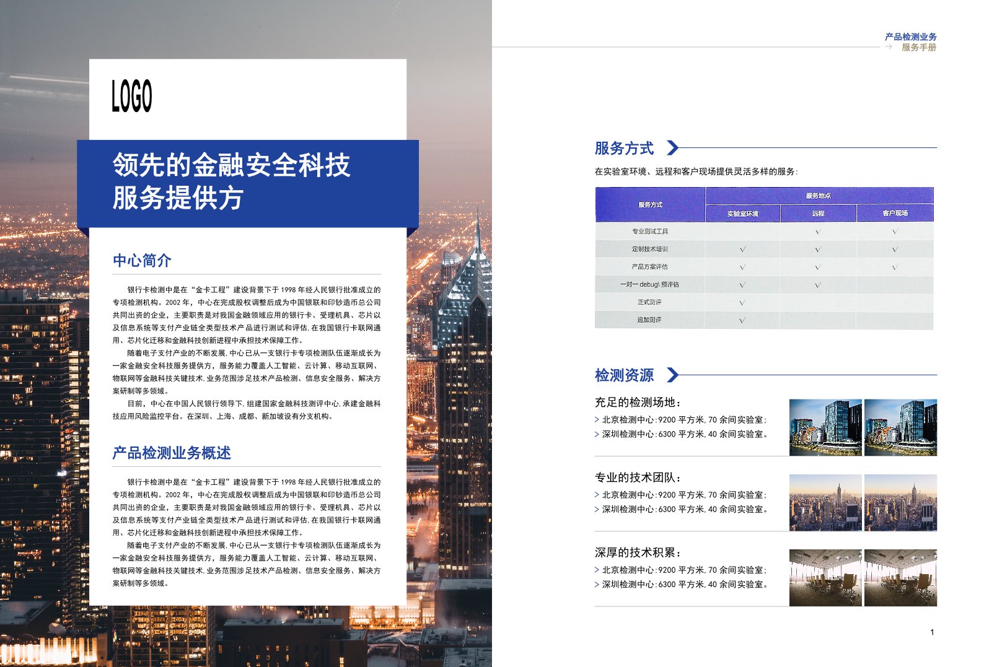The height and width of the screenshot is (667, 984).
Task: Click the 深圳检测中心 line under 专业的技术团队
Action: (x=685, y=509)
